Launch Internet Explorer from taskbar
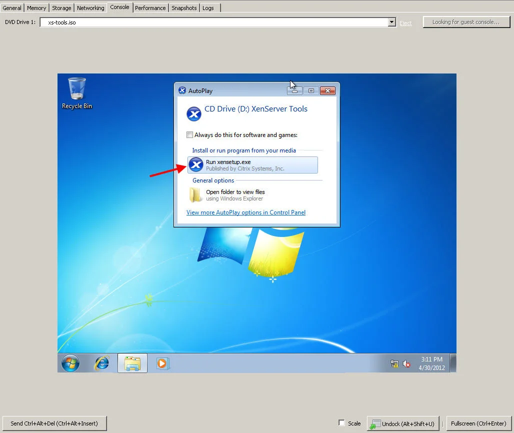Viewport: 514px width, 433px height. [102, 363]
